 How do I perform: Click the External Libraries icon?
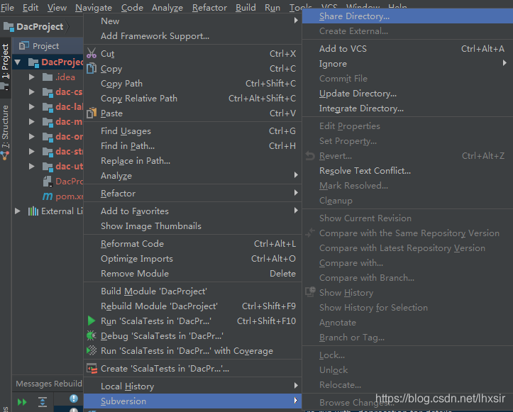click(33, 211)
